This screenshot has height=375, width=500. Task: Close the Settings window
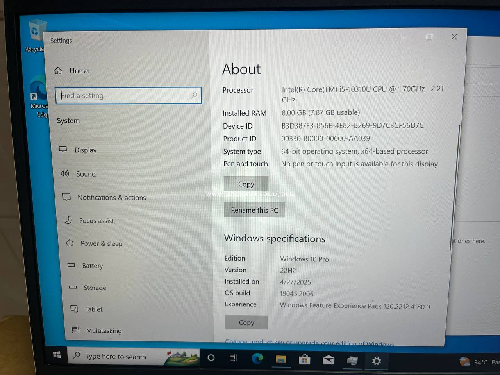(454, 37)
